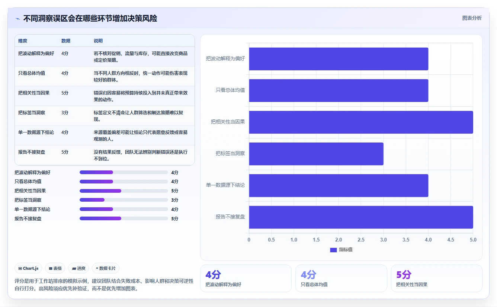
Task: Click the chart bar for 单一数据源下结论
Action: pyautogui.click(x=339, y=185)
